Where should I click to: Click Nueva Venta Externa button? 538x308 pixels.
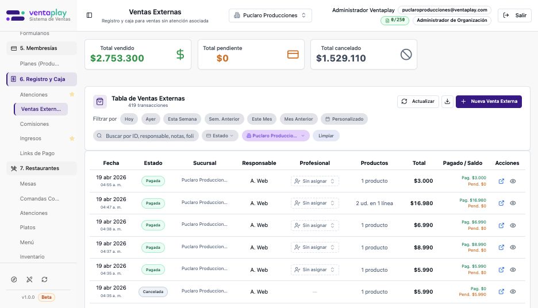point(489,102)
